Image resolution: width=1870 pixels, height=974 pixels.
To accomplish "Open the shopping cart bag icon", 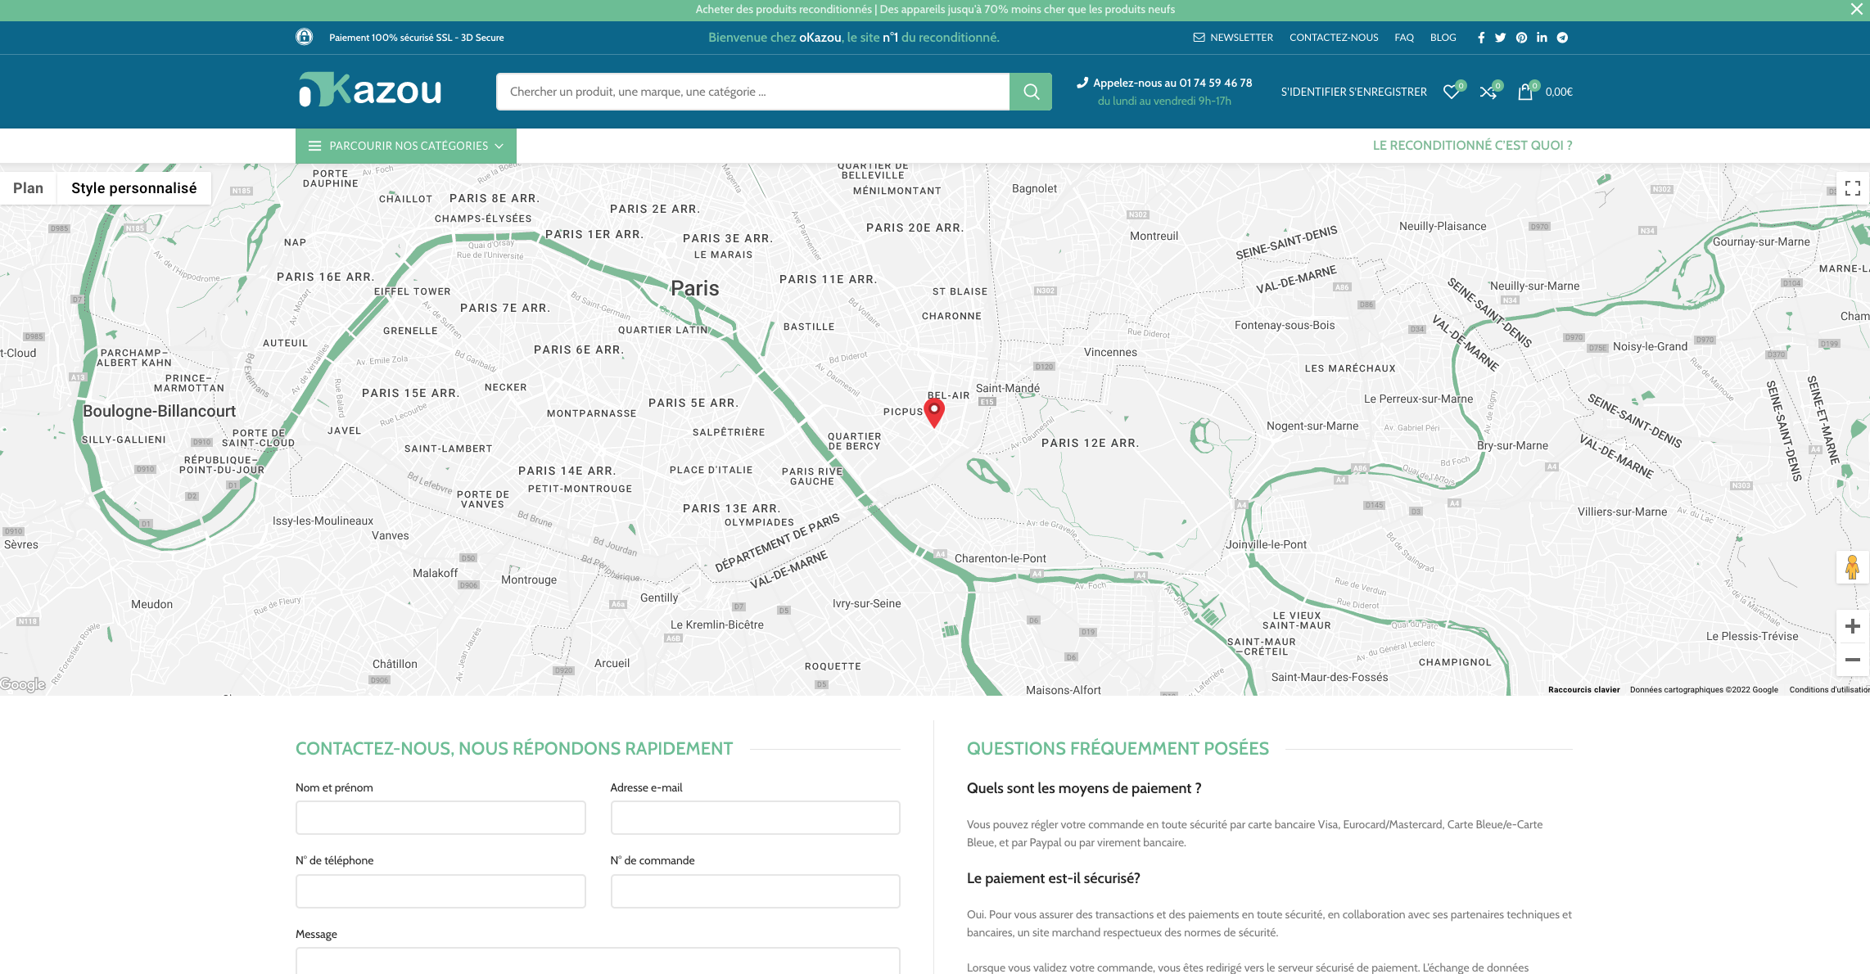I will 1525,92.
